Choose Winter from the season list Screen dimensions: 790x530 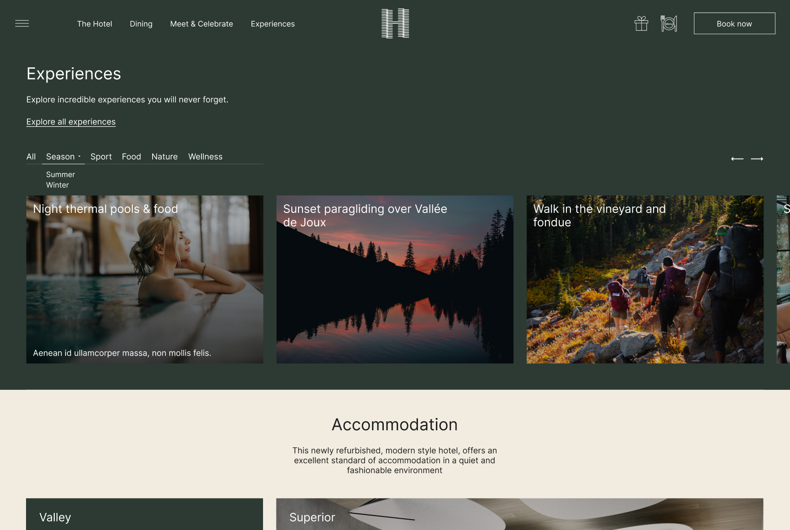tap(57, 185)
